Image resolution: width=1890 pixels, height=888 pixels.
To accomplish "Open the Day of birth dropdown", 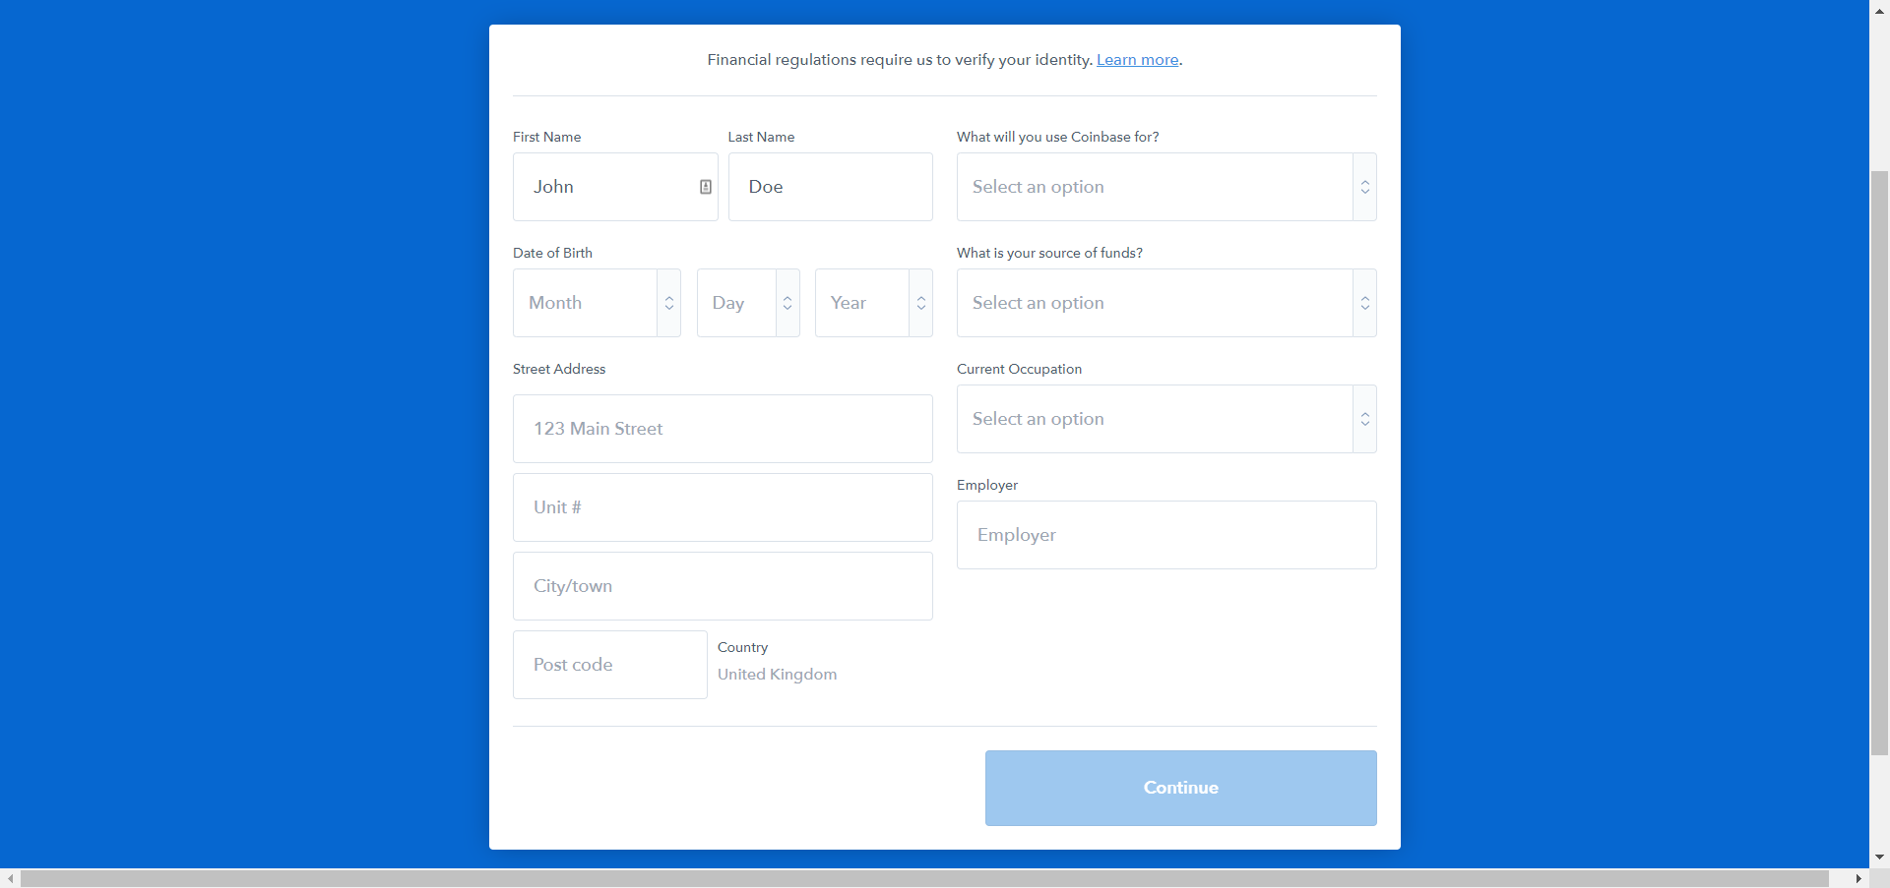I will [748, 303].
